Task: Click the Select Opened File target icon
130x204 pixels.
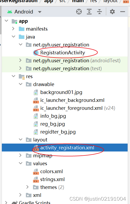Action: [x=79, y=12]
